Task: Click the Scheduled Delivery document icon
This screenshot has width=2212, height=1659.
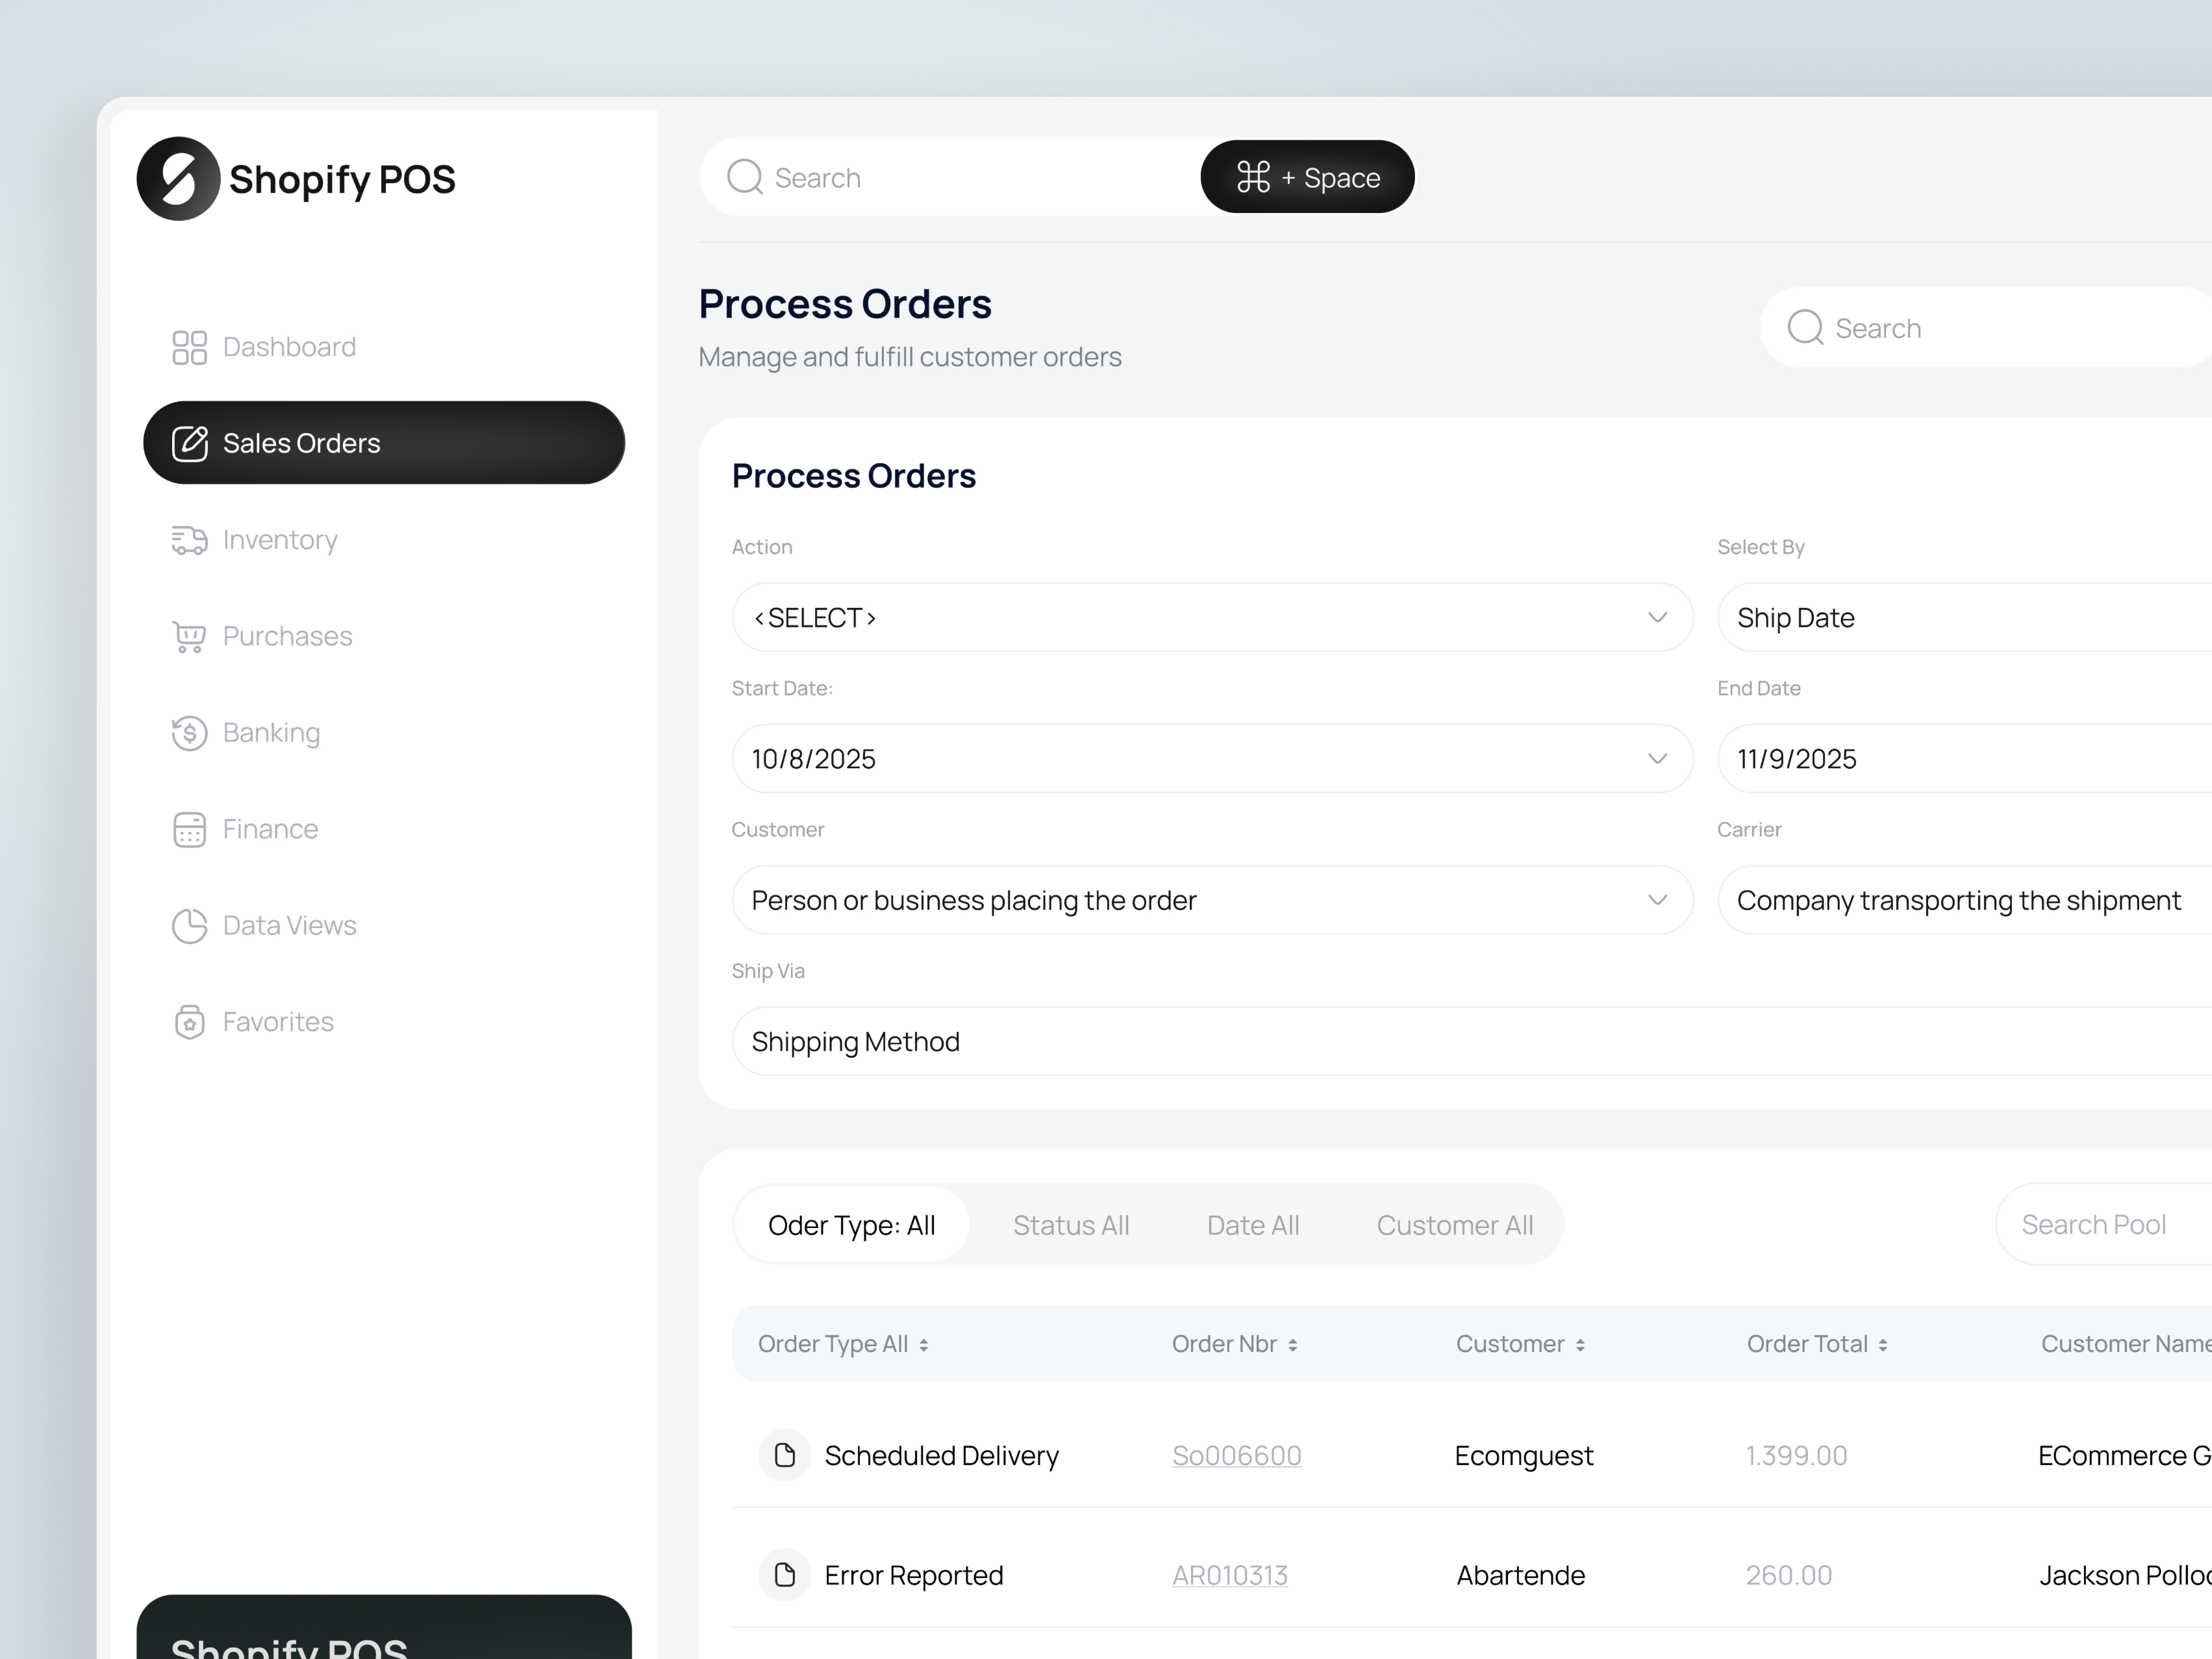Action: (x=785, y=1455)
